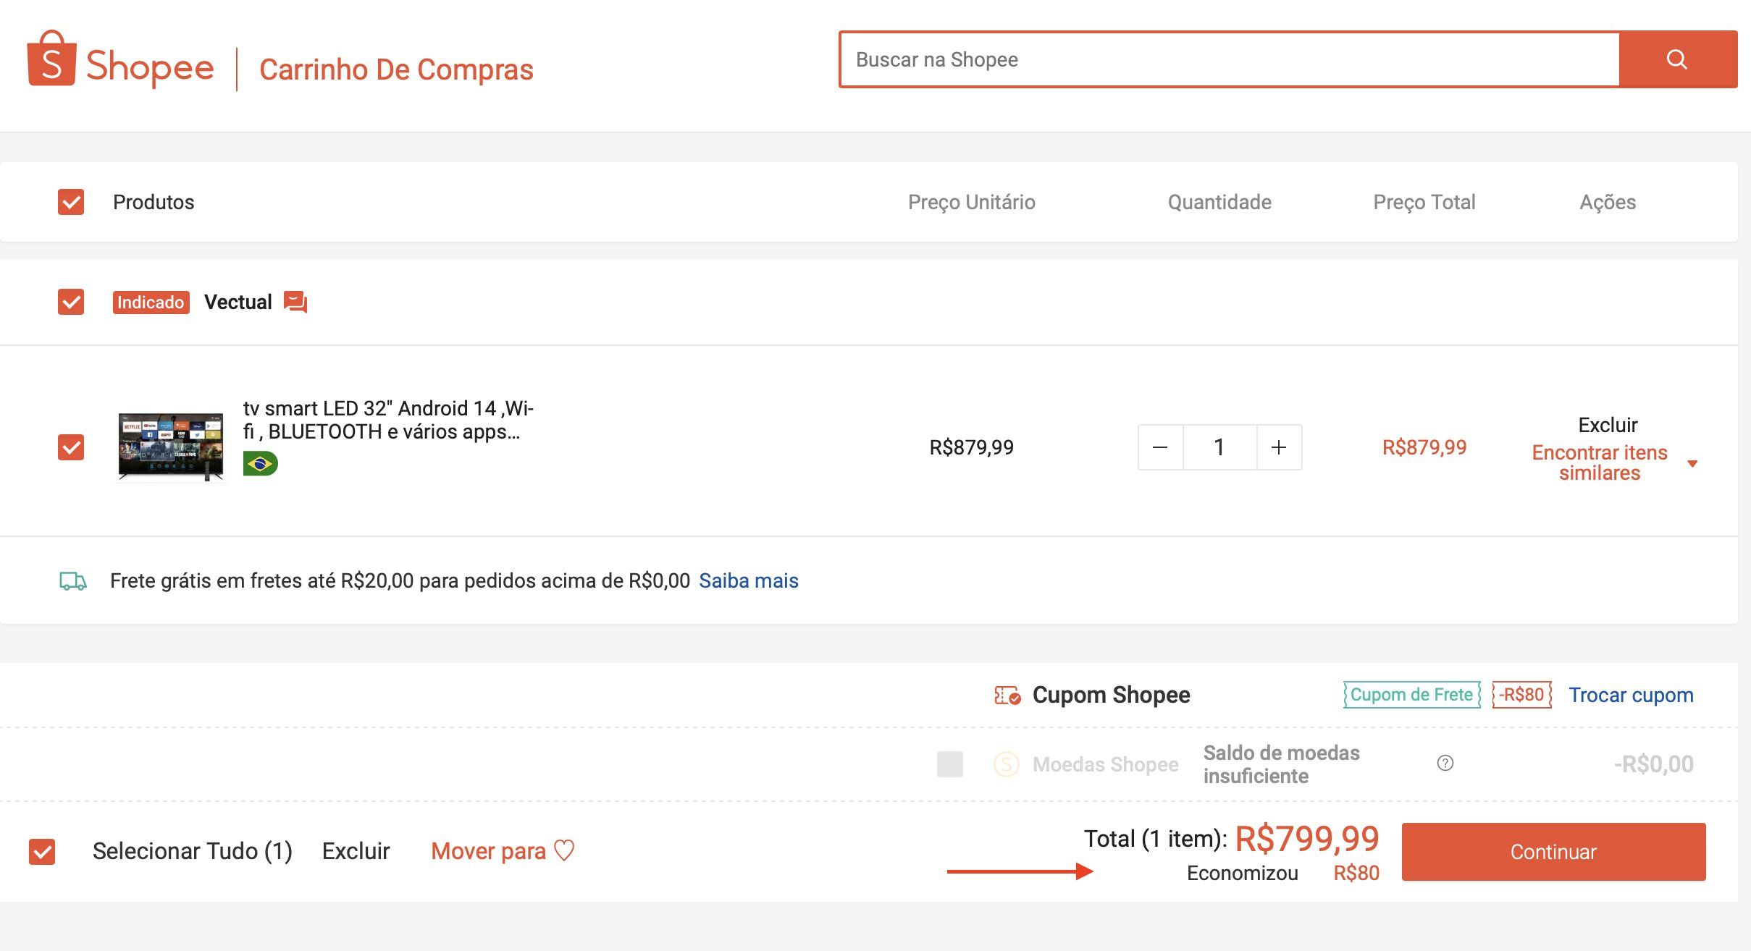Click the Moedas Shopee coin icon
This screenshot has width=1751, height=951.
1007,764
